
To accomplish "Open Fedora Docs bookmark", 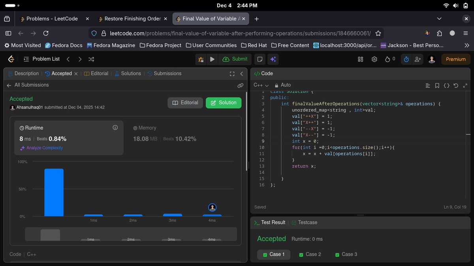I will pos(64,45).
